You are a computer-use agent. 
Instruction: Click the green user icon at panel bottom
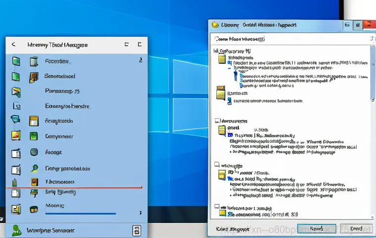pos(16,230)
